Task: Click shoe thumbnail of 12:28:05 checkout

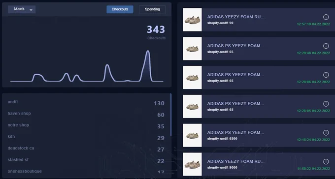Action: point(192,106)
